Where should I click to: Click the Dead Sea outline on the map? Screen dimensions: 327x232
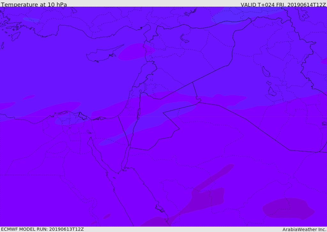[x=139, y=114]
